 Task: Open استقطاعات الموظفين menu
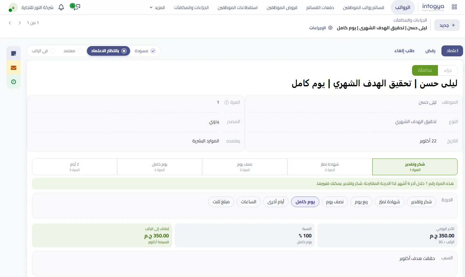pos(238,7)
